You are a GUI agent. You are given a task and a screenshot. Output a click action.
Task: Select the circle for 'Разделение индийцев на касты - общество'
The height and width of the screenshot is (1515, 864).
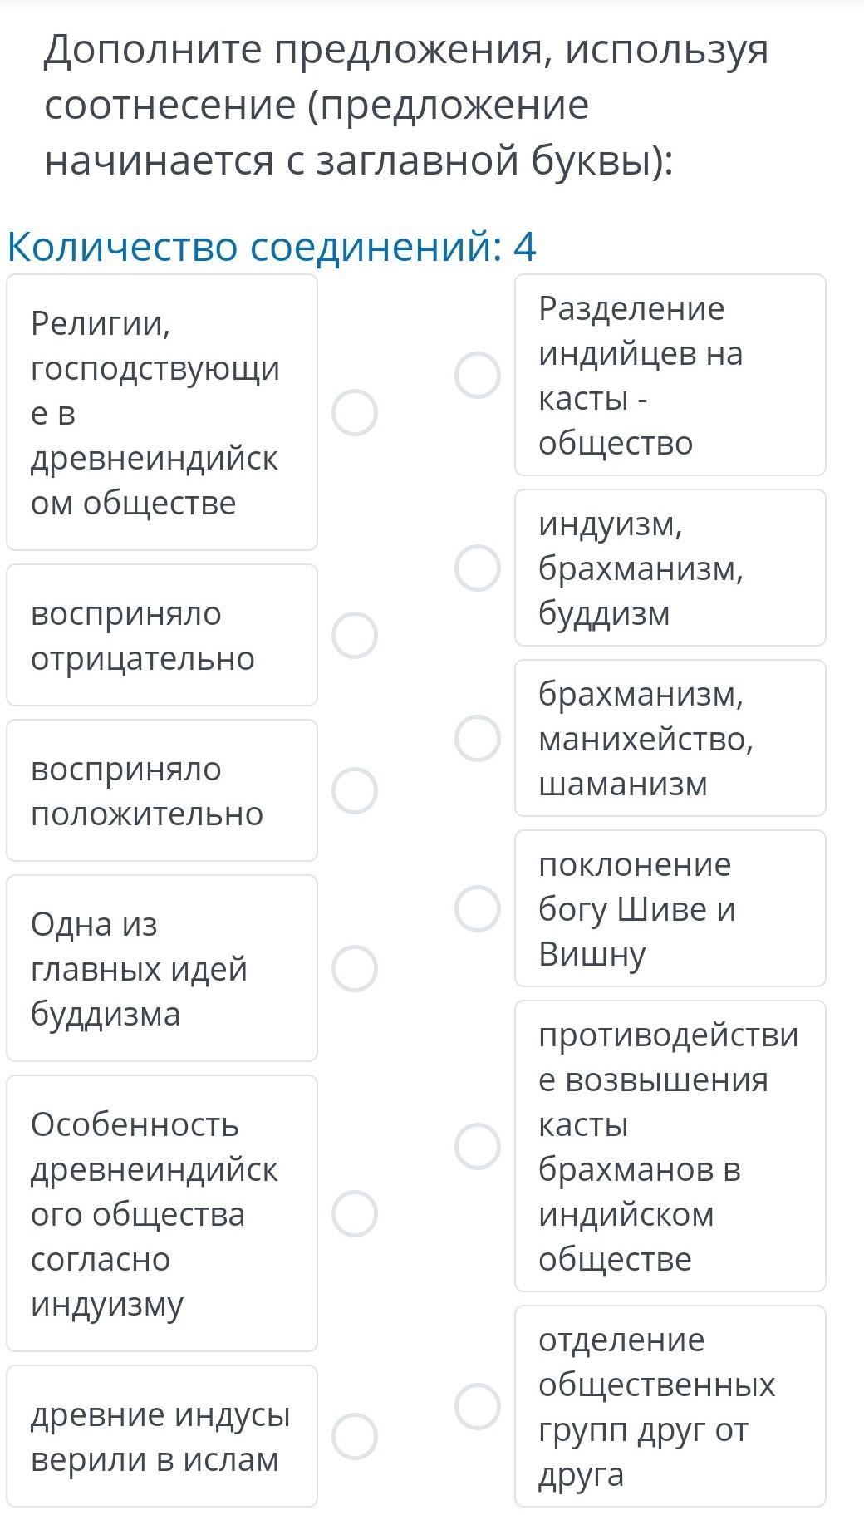(478, 375)
